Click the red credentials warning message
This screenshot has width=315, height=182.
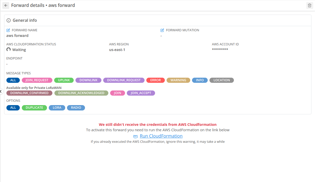point(158,125)
